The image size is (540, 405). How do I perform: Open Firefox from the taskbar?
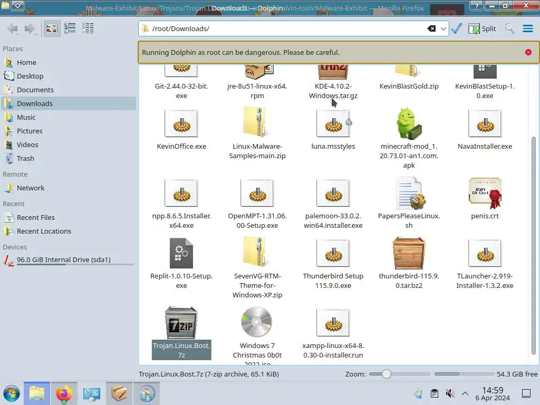64,393
